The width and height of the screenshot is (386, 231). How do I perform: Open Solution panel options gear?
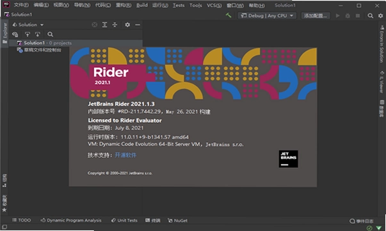127,24
